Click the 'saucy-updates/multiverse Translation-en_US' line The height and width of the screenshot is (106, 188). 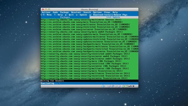click(x=90, y=37)
